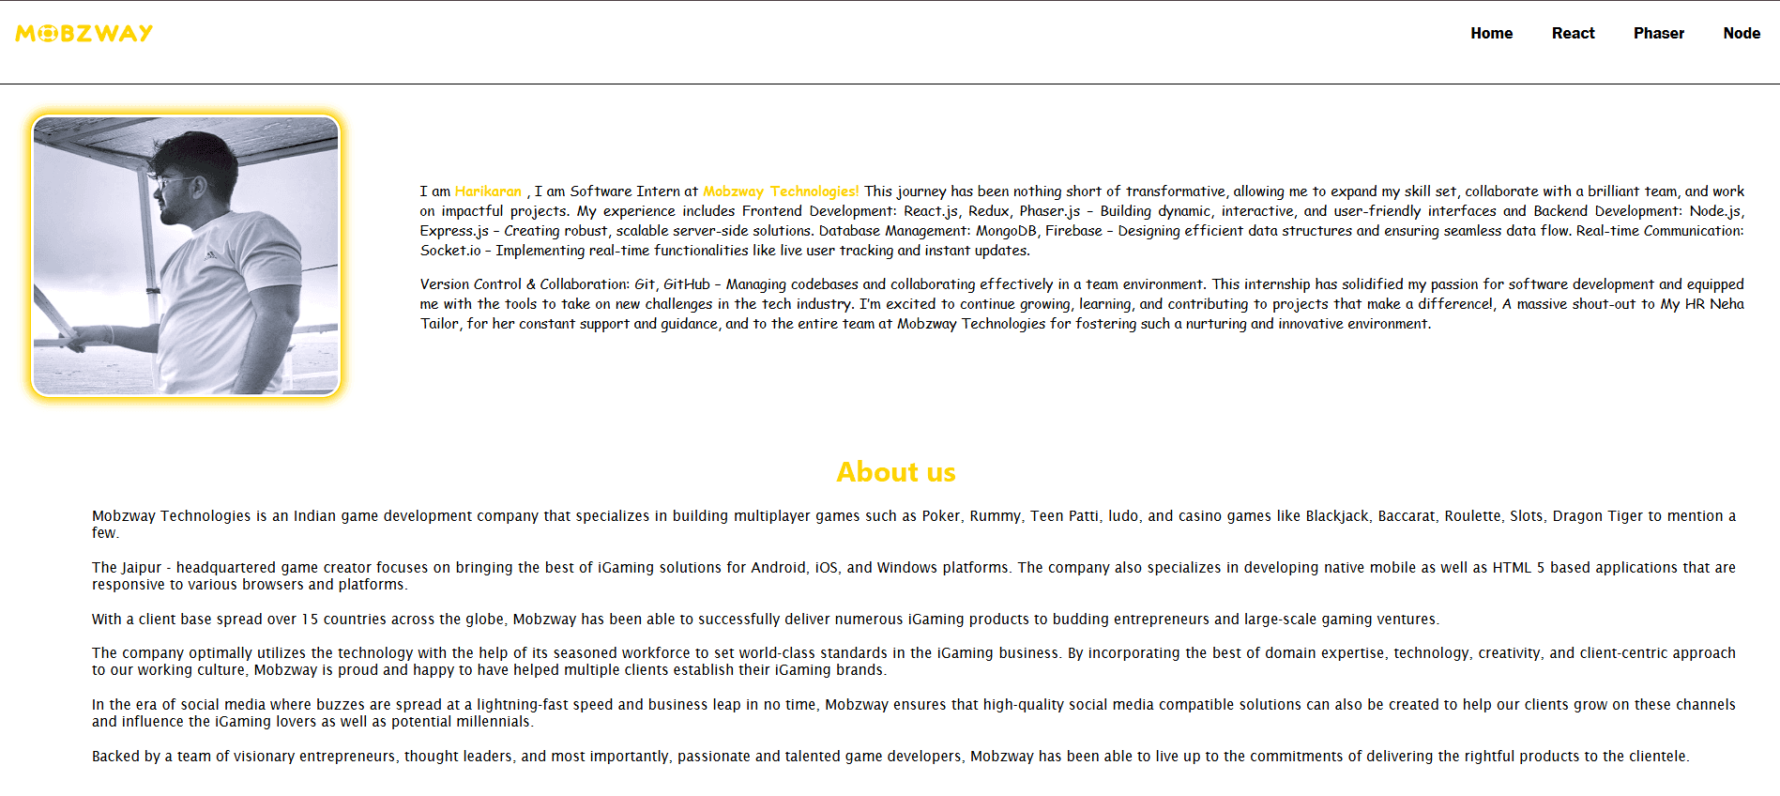Click the 'I am Software Intern' intro text
Viewport: 1780px width, 796px height.
point(616,191)
